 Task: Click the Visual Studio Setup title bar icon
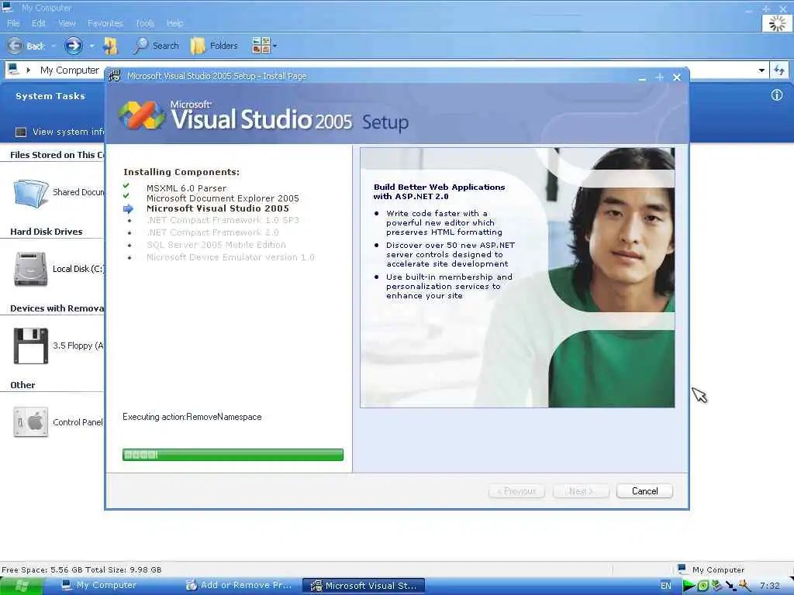115,76
